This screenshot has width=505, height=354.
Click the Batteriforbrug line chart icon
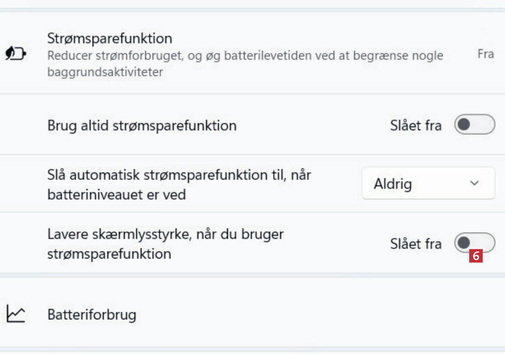(x=16, y=314)
